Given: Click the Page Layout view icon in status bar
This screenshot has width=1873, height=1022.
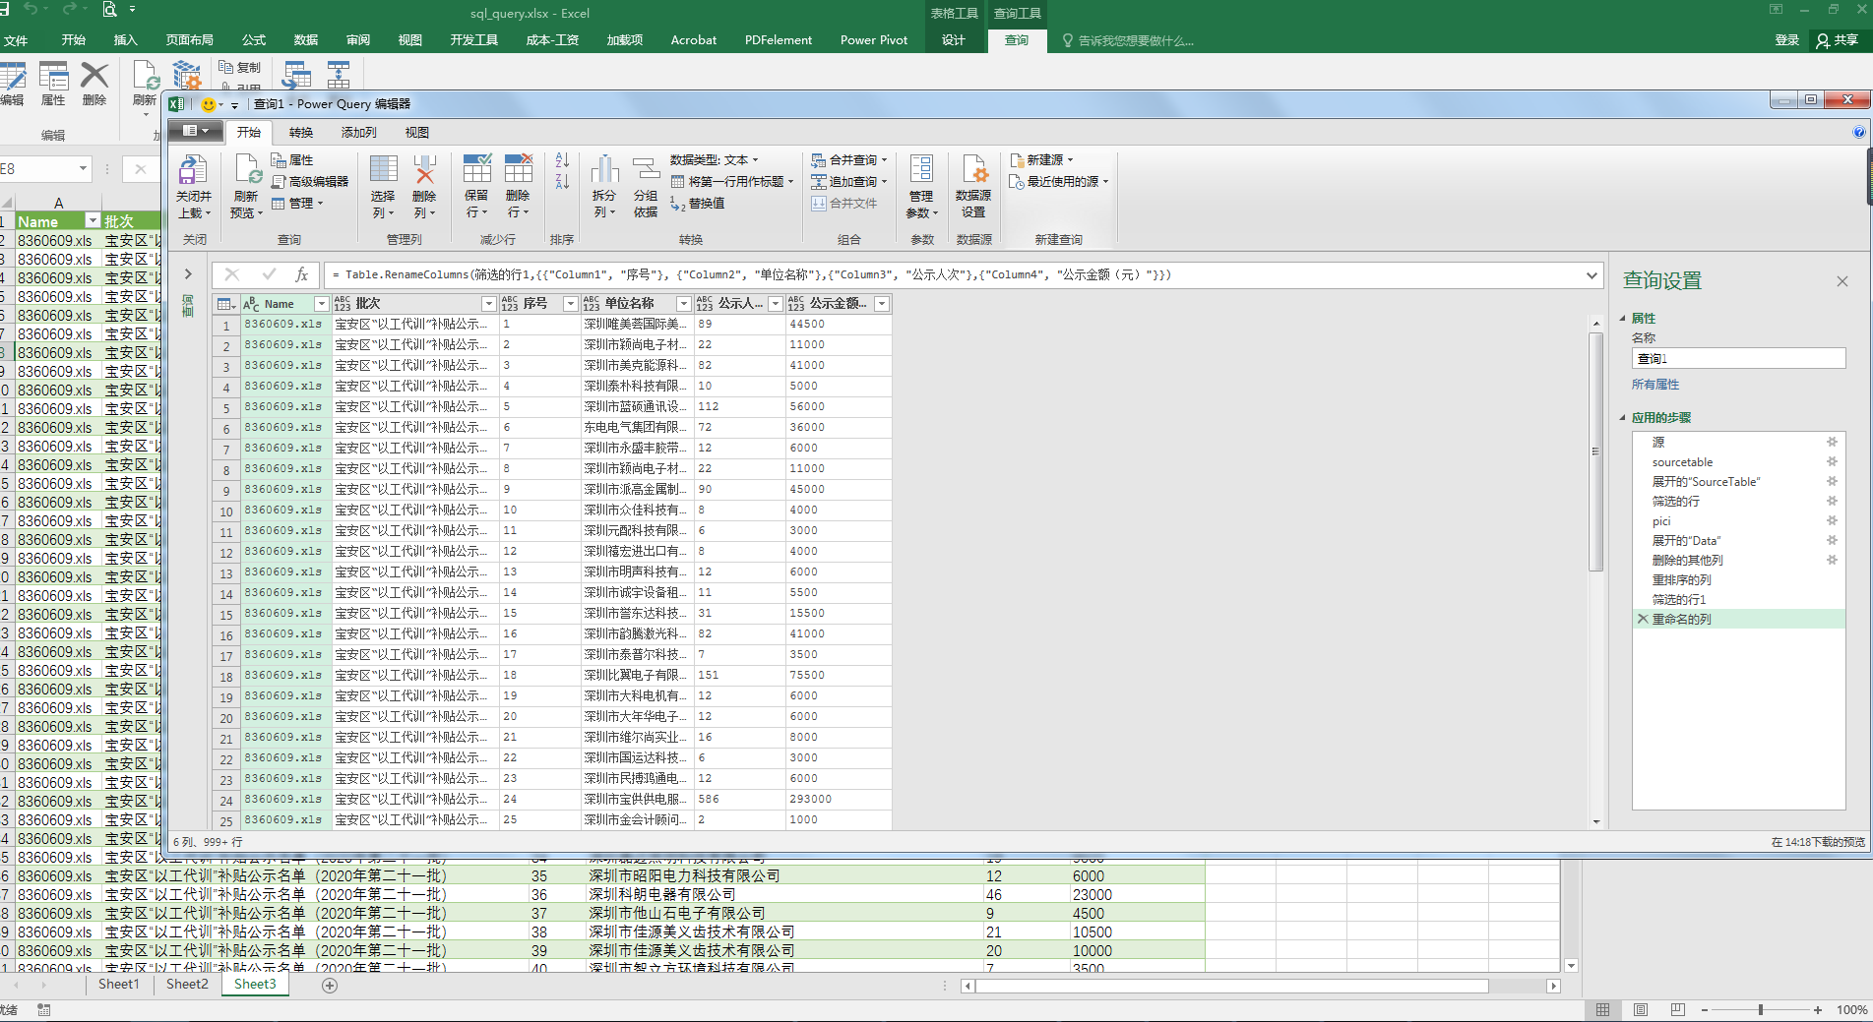Looking at the screenshot, I should coord(1641,1010).
